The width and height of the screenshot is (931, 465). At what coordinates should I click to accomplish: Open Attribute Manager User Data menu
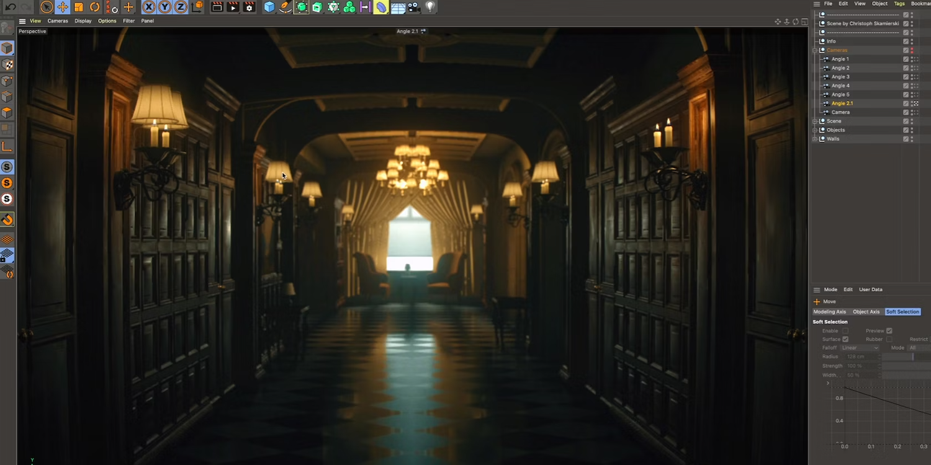[871, 290]
